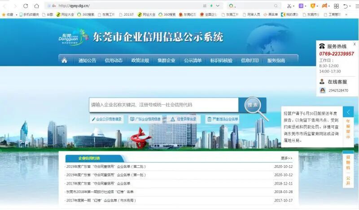This screenshot has width=359, height=210.
Task: Go back using the browser back arrow
Action: pos(4,6)
